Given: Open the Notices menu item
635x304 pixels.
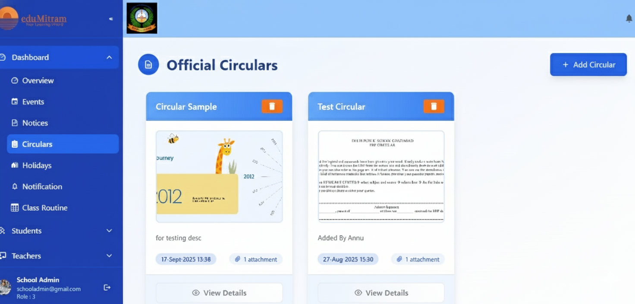Looking at the screenshot, I should [x=35, y=123].
